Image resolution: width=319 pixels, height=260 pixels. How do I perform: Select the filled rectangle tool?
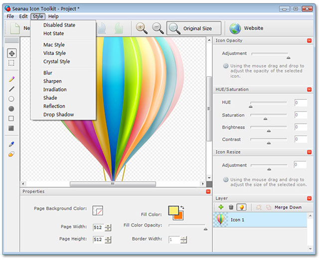point(11,128)
